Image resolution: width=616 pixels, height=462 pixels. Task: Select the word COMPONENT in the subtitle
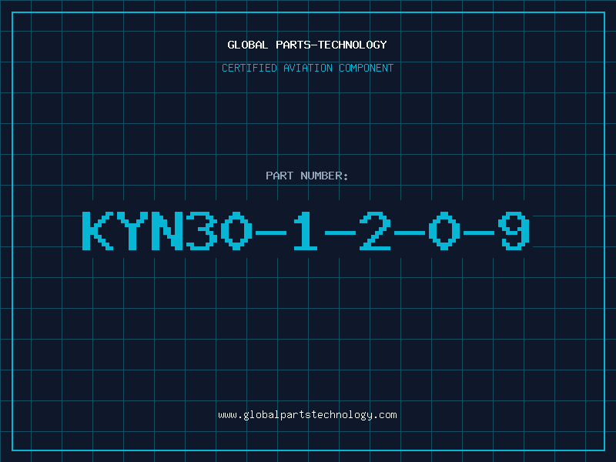pyautogui.click(x=367, y=68)
